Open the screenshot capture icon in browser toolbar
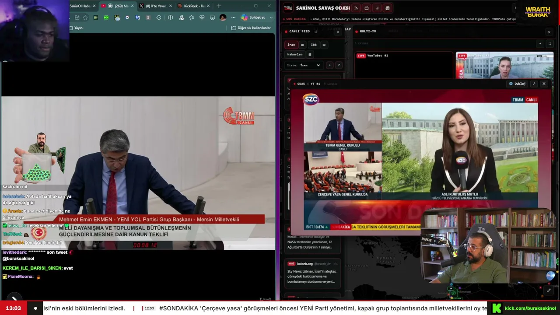 [x=212, y=17]
